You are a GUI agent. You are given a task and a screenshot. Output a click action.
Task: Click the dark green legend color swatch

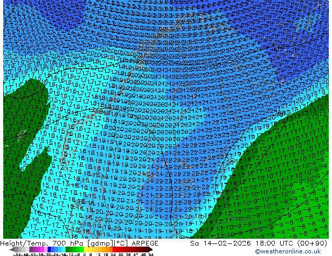click(x=68, y=250)
